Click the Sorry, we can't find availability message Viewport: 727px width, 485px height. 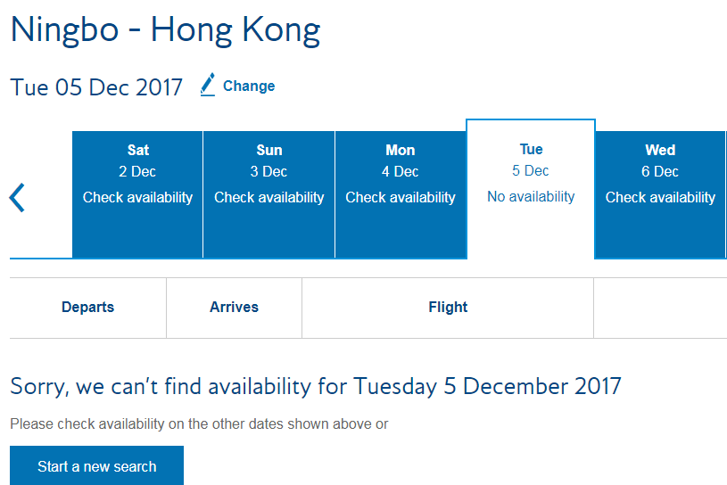click(316, 386)
